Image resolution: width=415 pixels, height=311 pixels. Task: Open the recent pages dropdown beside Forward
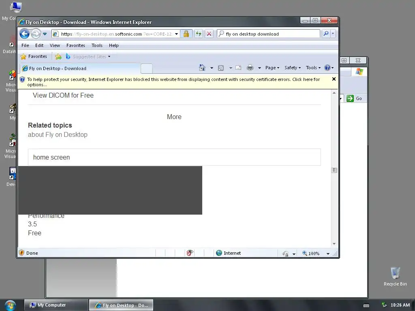coord(45,34)
